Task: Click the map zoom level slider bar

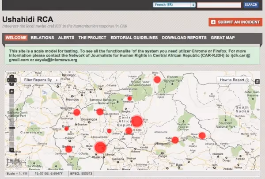Action: click(x=11, y=121)
